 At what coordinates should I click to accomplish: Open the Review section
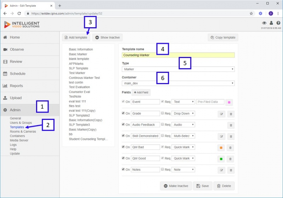click(30, 62)
